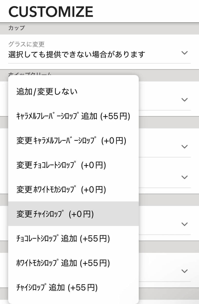Select highlighted 変更 チャイシロップ (+0円) option

(x=55, y=214)
